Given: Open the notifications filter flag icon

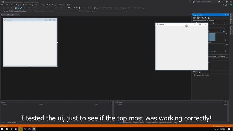Looking at the screenshot, I should coord(190,1).
